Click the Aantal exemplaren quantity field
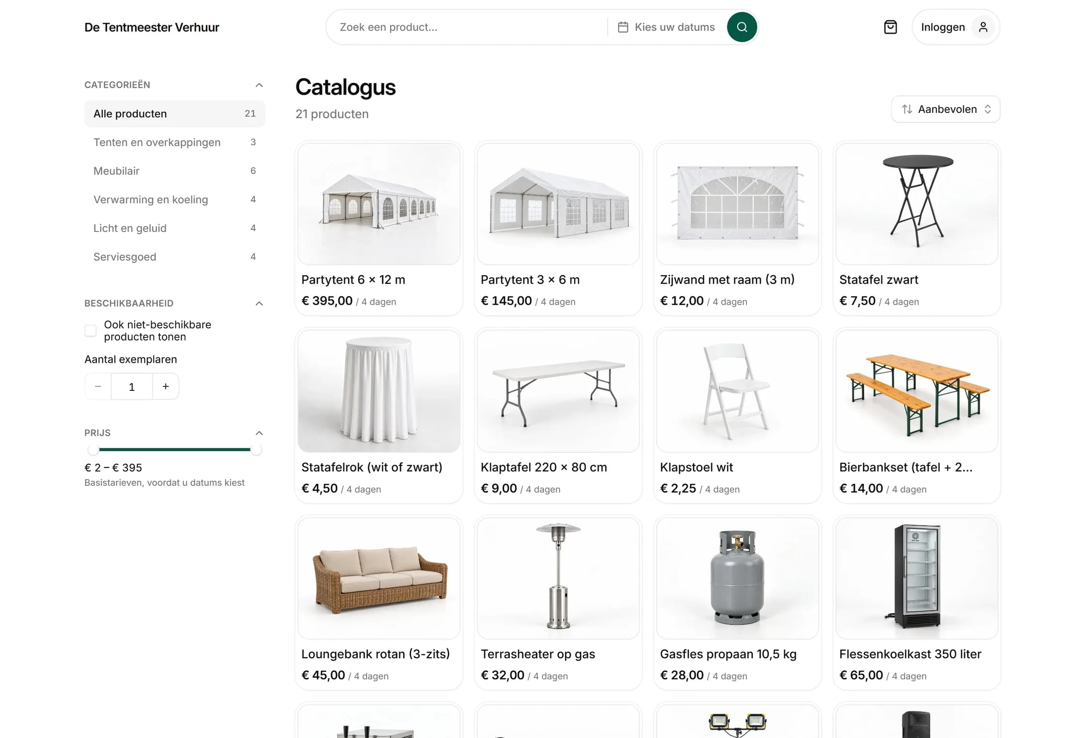 pyautogui.click(x=132, y=386)
